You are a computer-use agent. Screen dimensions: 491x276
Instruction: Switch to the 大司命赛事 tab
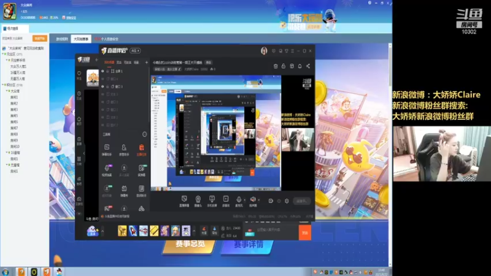pyautogui.click(x=81, y=39)
